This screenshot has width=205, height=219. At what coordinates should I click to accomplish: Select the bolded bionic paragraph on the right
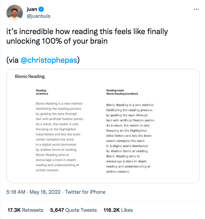[130, 138]
